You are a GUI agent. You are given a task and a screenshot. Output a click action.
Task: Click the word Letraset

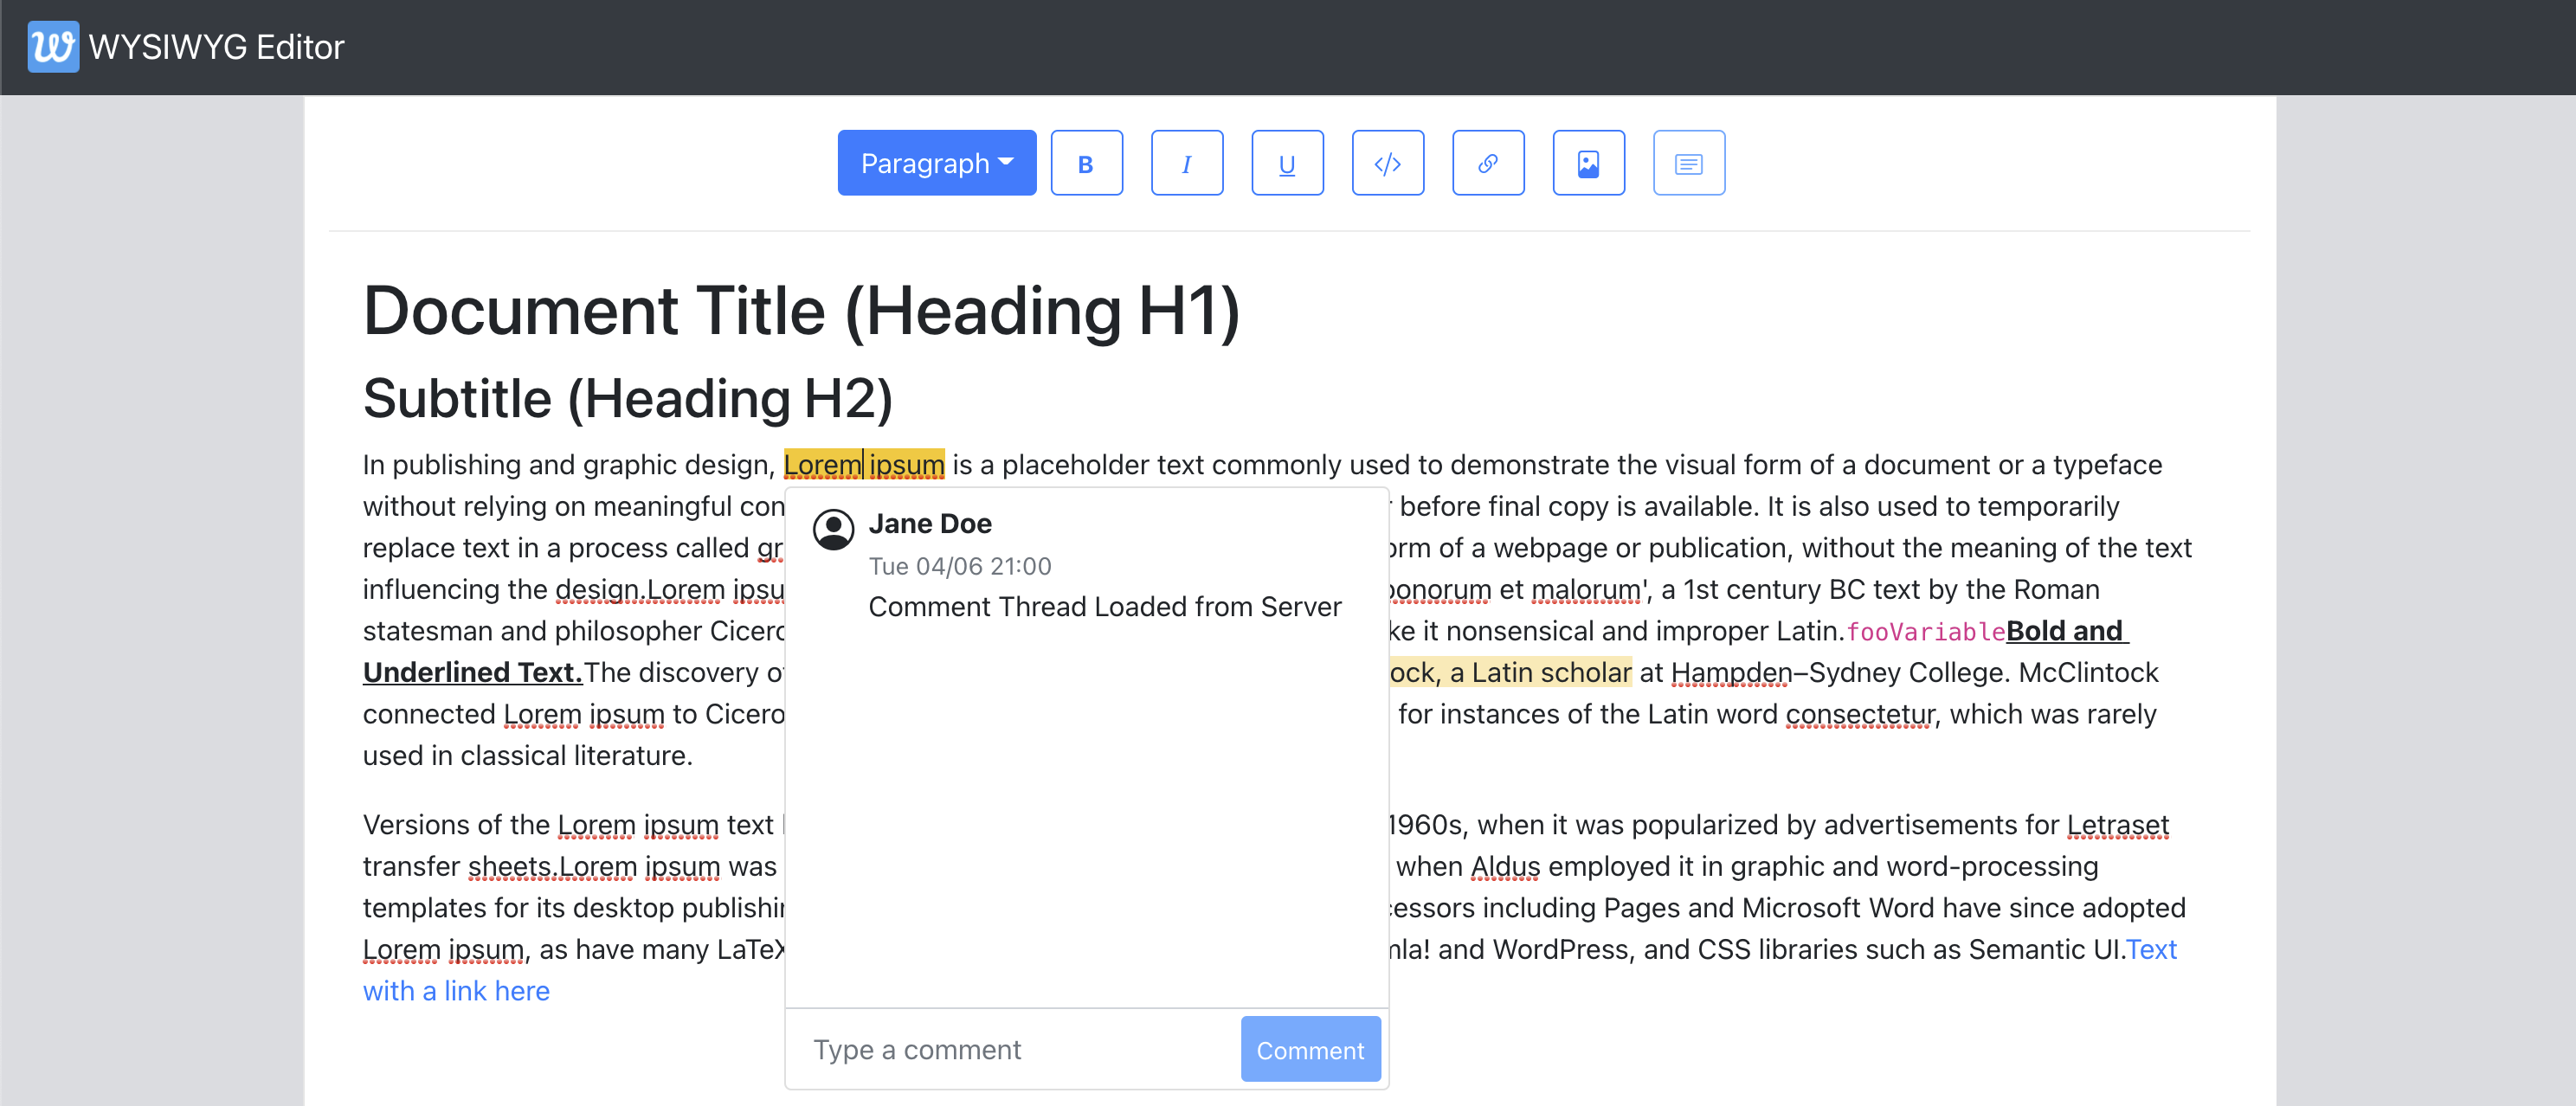coord(2117,824)
